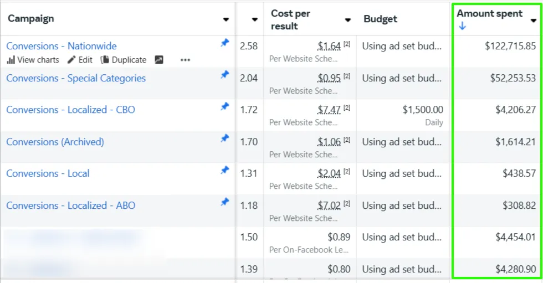This screenshot has height=283, width=543.
Task: Pin the Conversions - Nationwide campaign
Action: tap(224, 43)
